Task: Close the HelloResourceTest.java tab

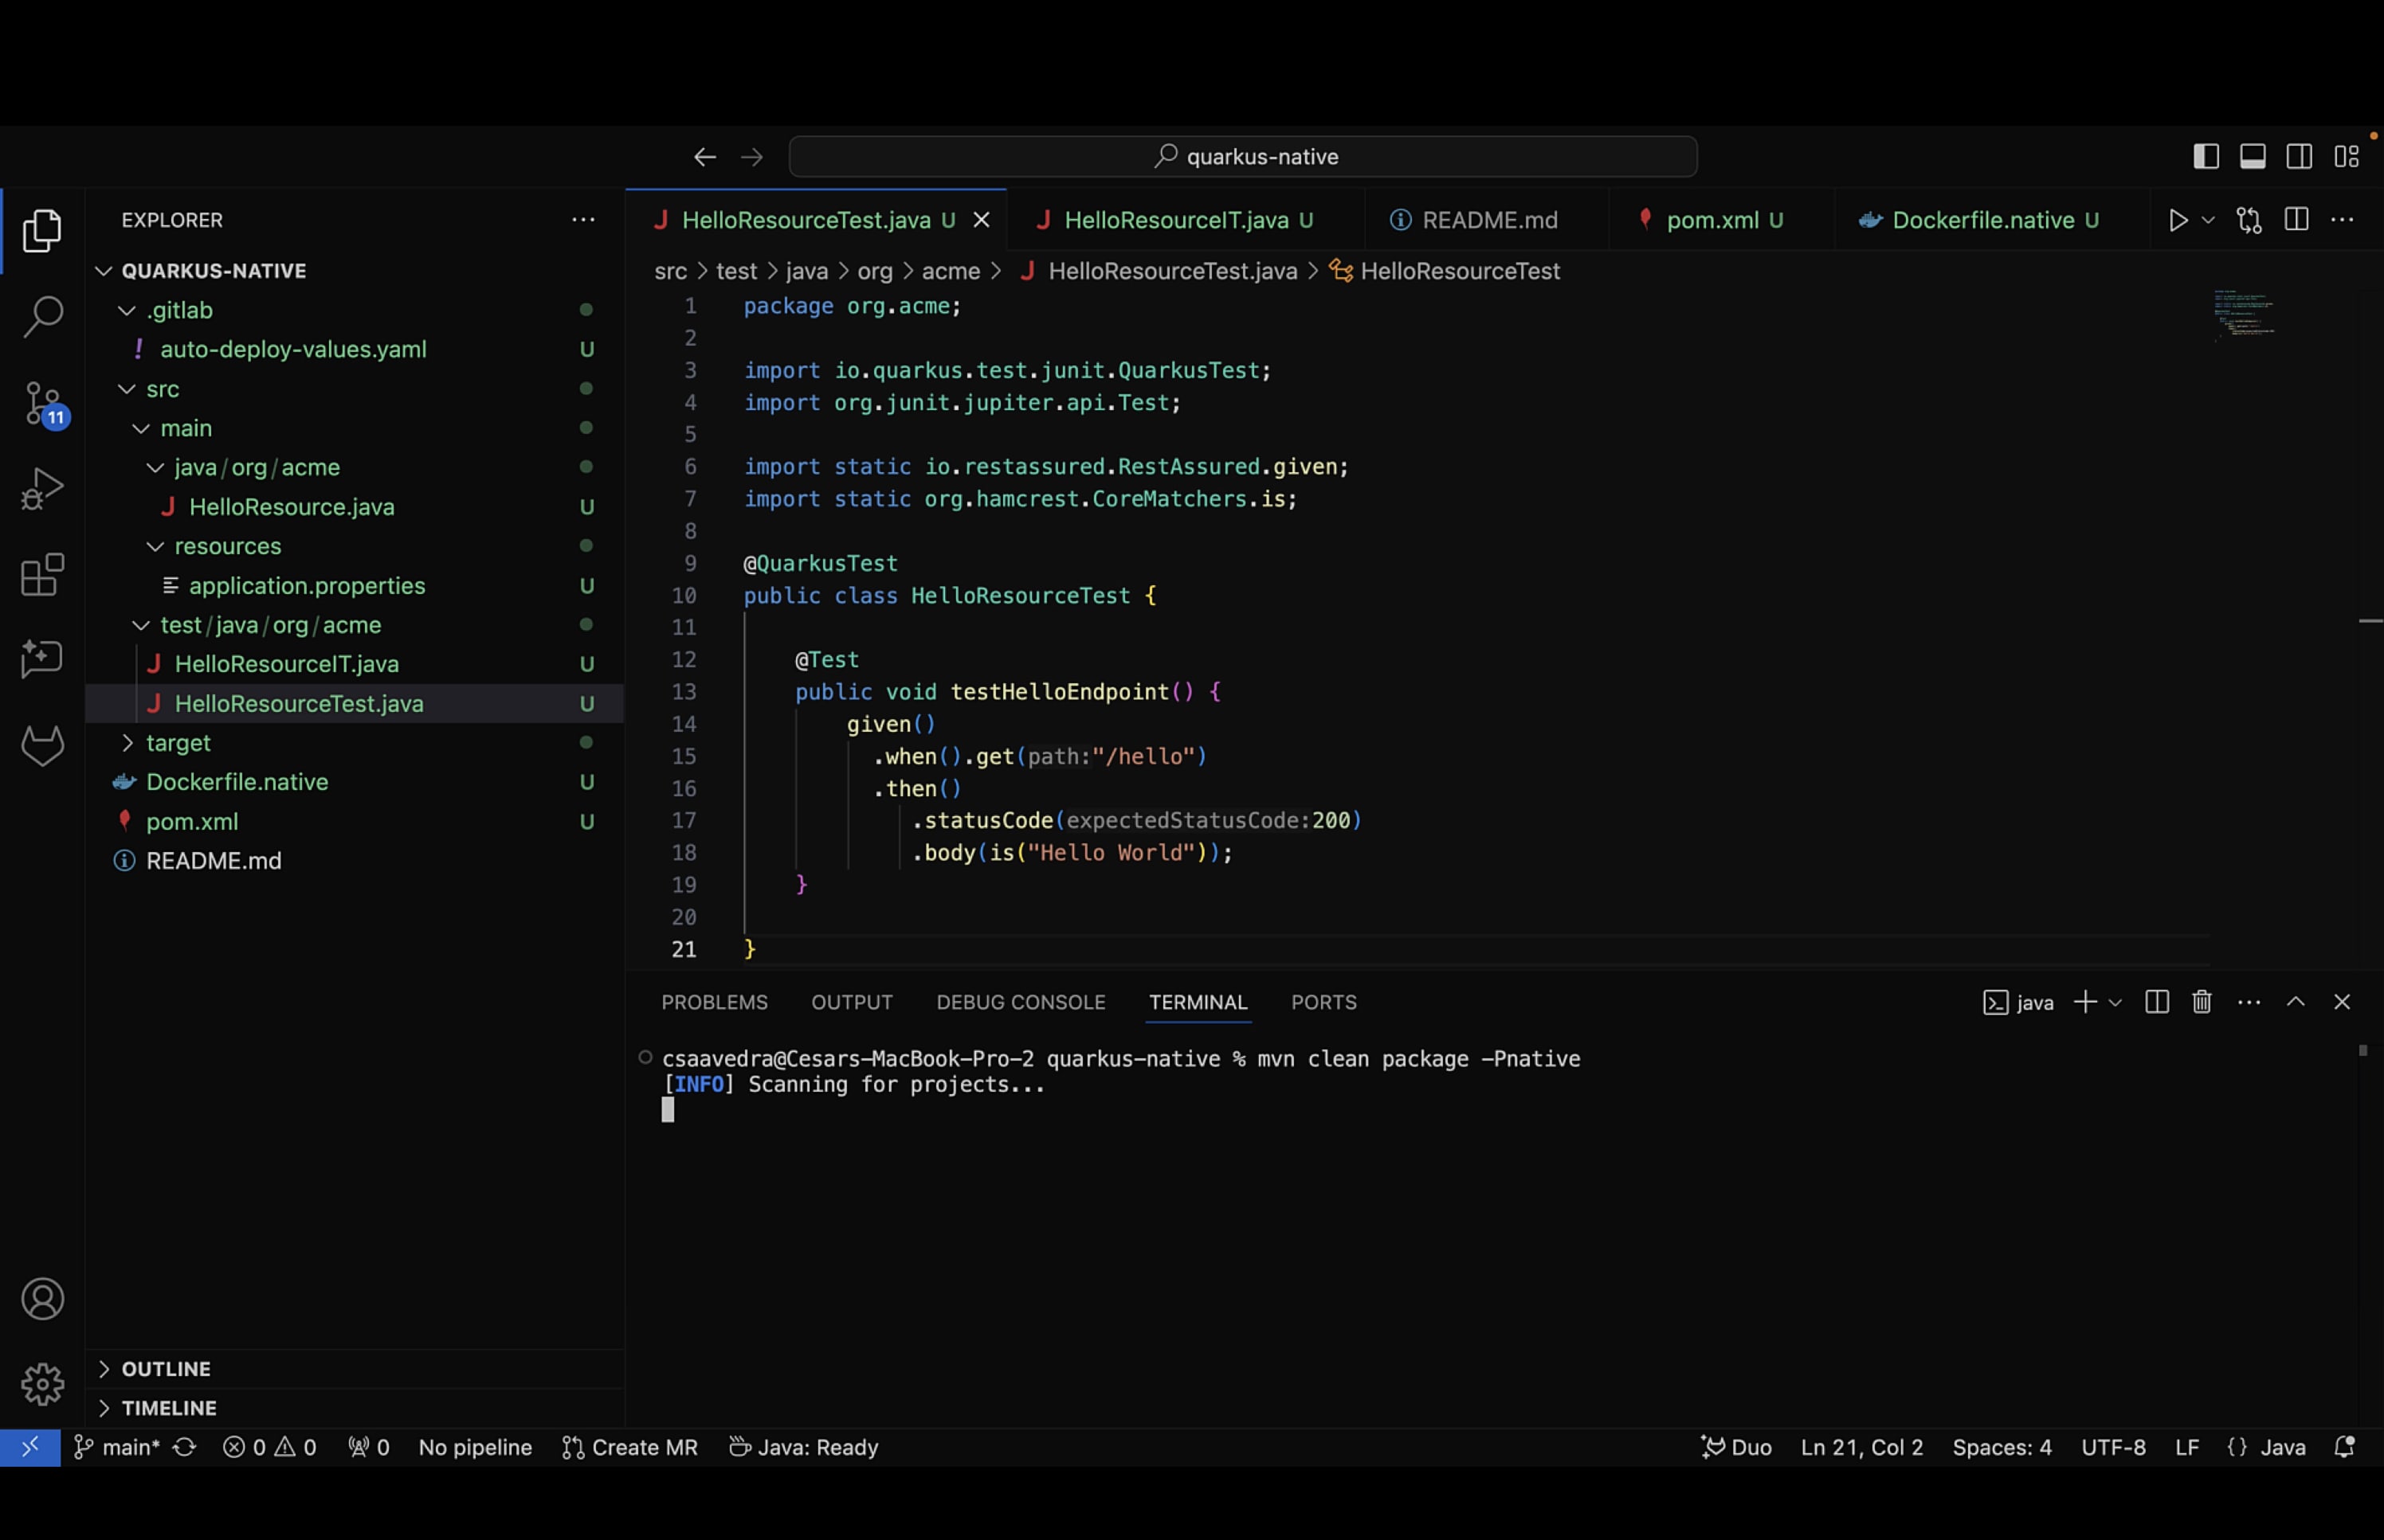Action: tap(982, 220)
